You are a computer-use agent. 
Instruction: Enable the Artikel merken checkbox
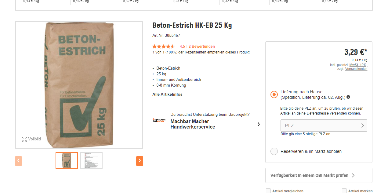click(x=344, y=191)
